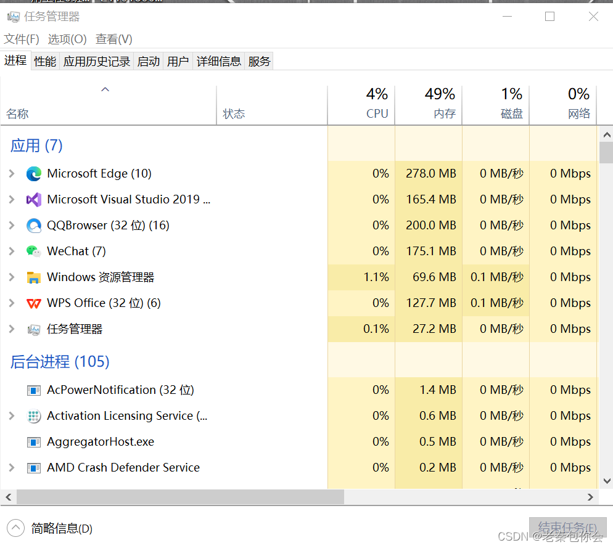Click the WPS Office app icon
613x548 pixels.
[x=34, y=303]
